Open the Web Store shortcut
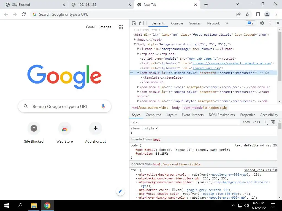The height and width of the screenshot is (211, 282). (x=64, y=133)
